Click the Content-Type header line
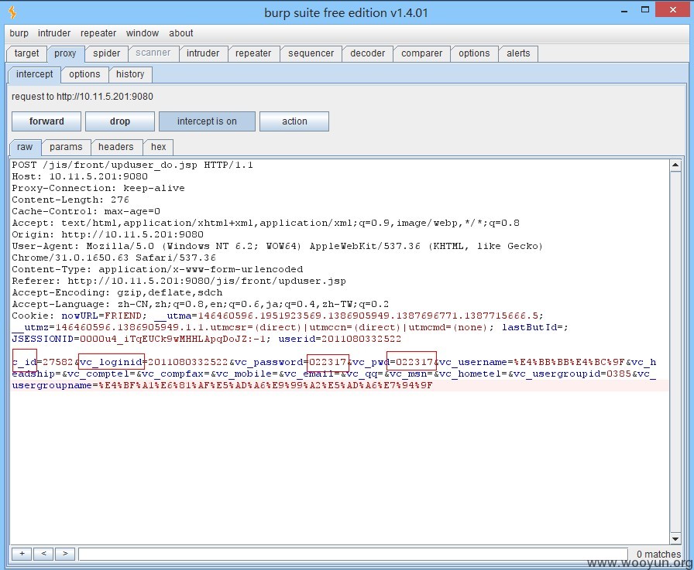This screenshot has height=570, width=694. click(x=157, y=270)
